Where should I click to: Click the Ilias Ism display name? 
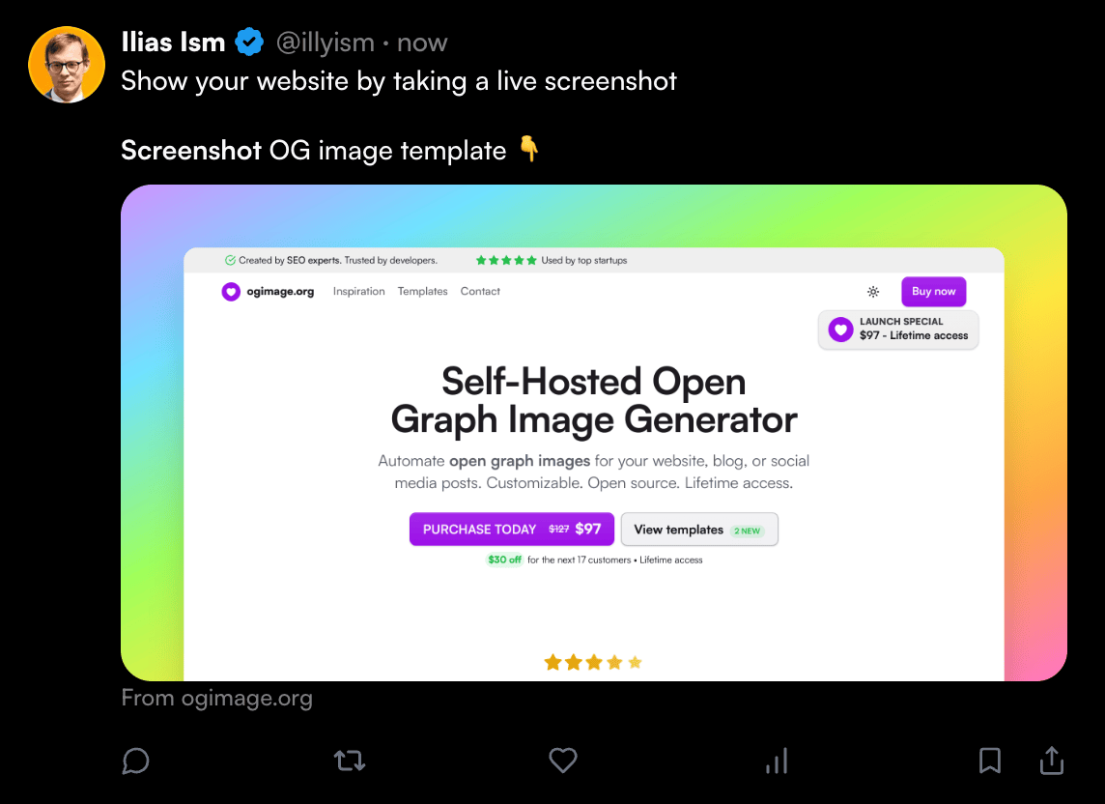point(174,43)
